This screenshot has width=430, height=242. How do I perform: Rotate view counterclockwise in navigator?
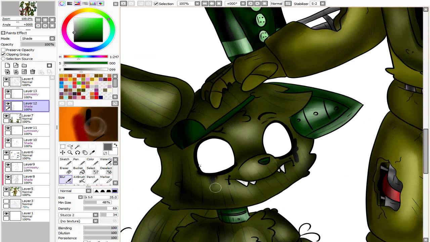pos(38,26)
